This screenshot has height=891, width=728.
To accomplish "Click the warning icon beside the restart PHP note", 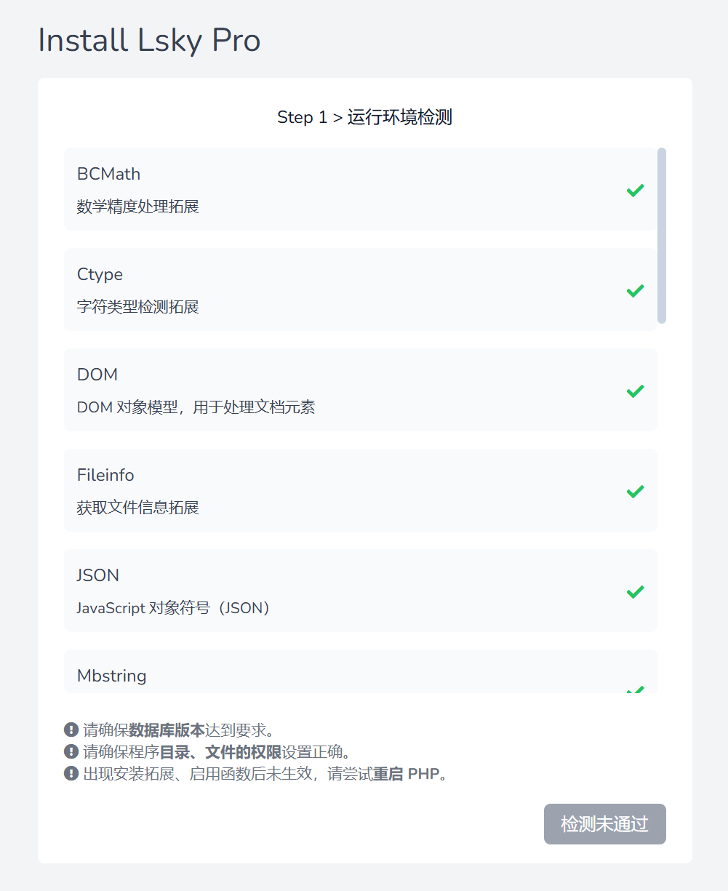I will [71, 773].
